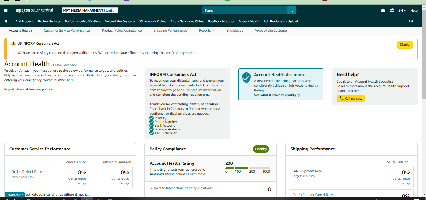
Task: Click the Business Address green checkmark
Action: coord(152,129)
